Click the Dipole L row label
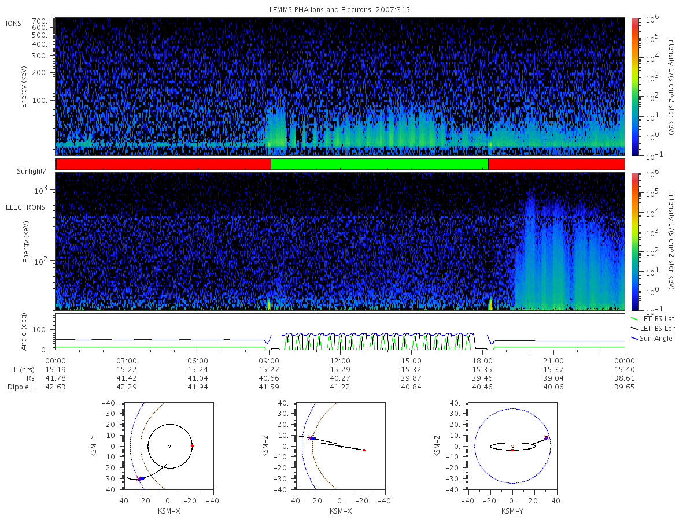The height and width of the screenshot is (520, 694). [21, 387]
